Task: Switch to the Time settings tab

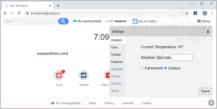Action: (x=118, y=48)
